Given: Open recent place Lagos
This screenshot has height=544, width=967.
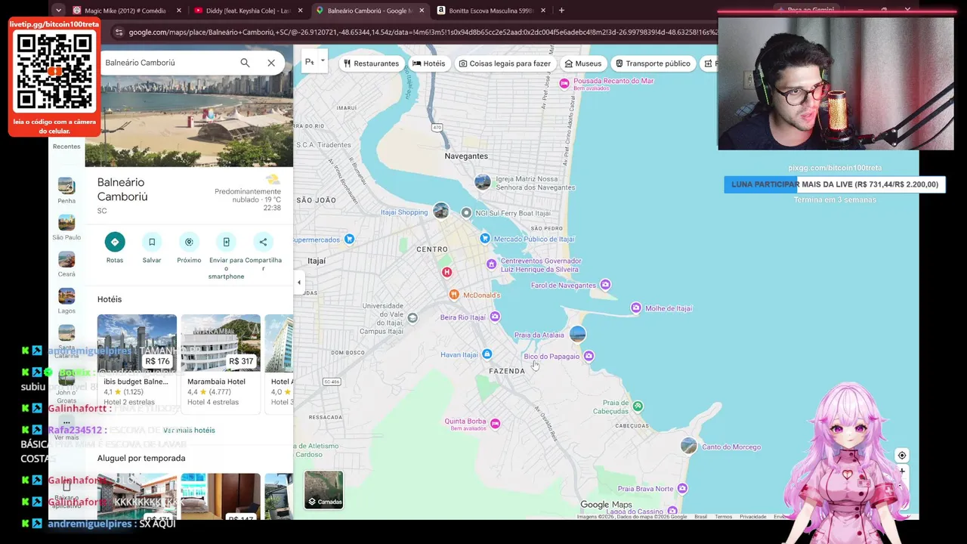Looking at the screenshot, I should point(66,300).
